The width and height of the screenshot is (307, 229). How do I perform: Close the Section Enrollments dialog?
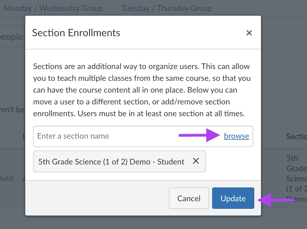249,33
